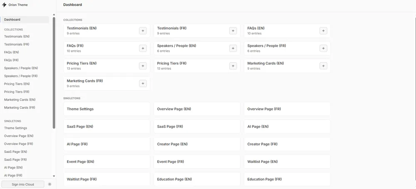This screenshot has height=189, width=416.
Task: Open the Waitlist Page (EN) card
Action: coord(287,162)
